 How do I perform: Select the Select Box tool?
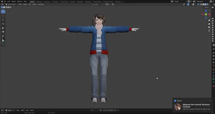pos(3,11)
